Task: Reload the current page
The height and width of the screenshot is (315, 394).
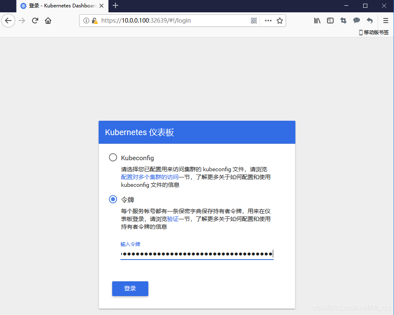Action: (35, 21)
